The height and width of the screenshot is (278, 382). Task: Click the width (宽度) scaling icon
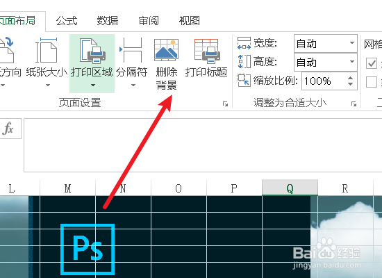(x=244, y=43)
